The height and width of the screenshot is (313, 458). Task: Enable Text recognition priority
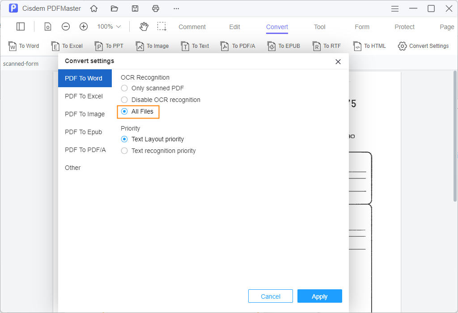point(124,151)
